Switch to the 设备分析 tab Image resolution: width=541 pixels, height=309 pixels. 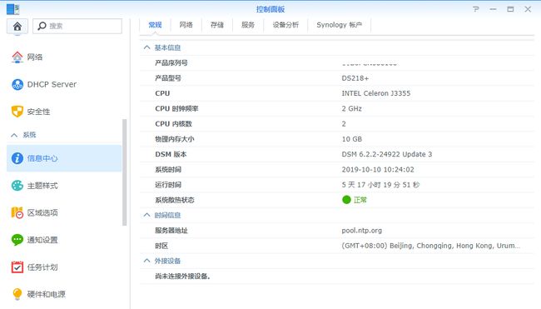point(285,25)
